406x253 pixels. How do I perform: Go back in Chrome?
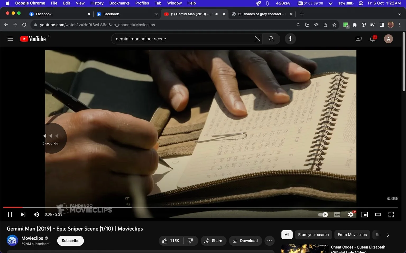pos(6,25)
